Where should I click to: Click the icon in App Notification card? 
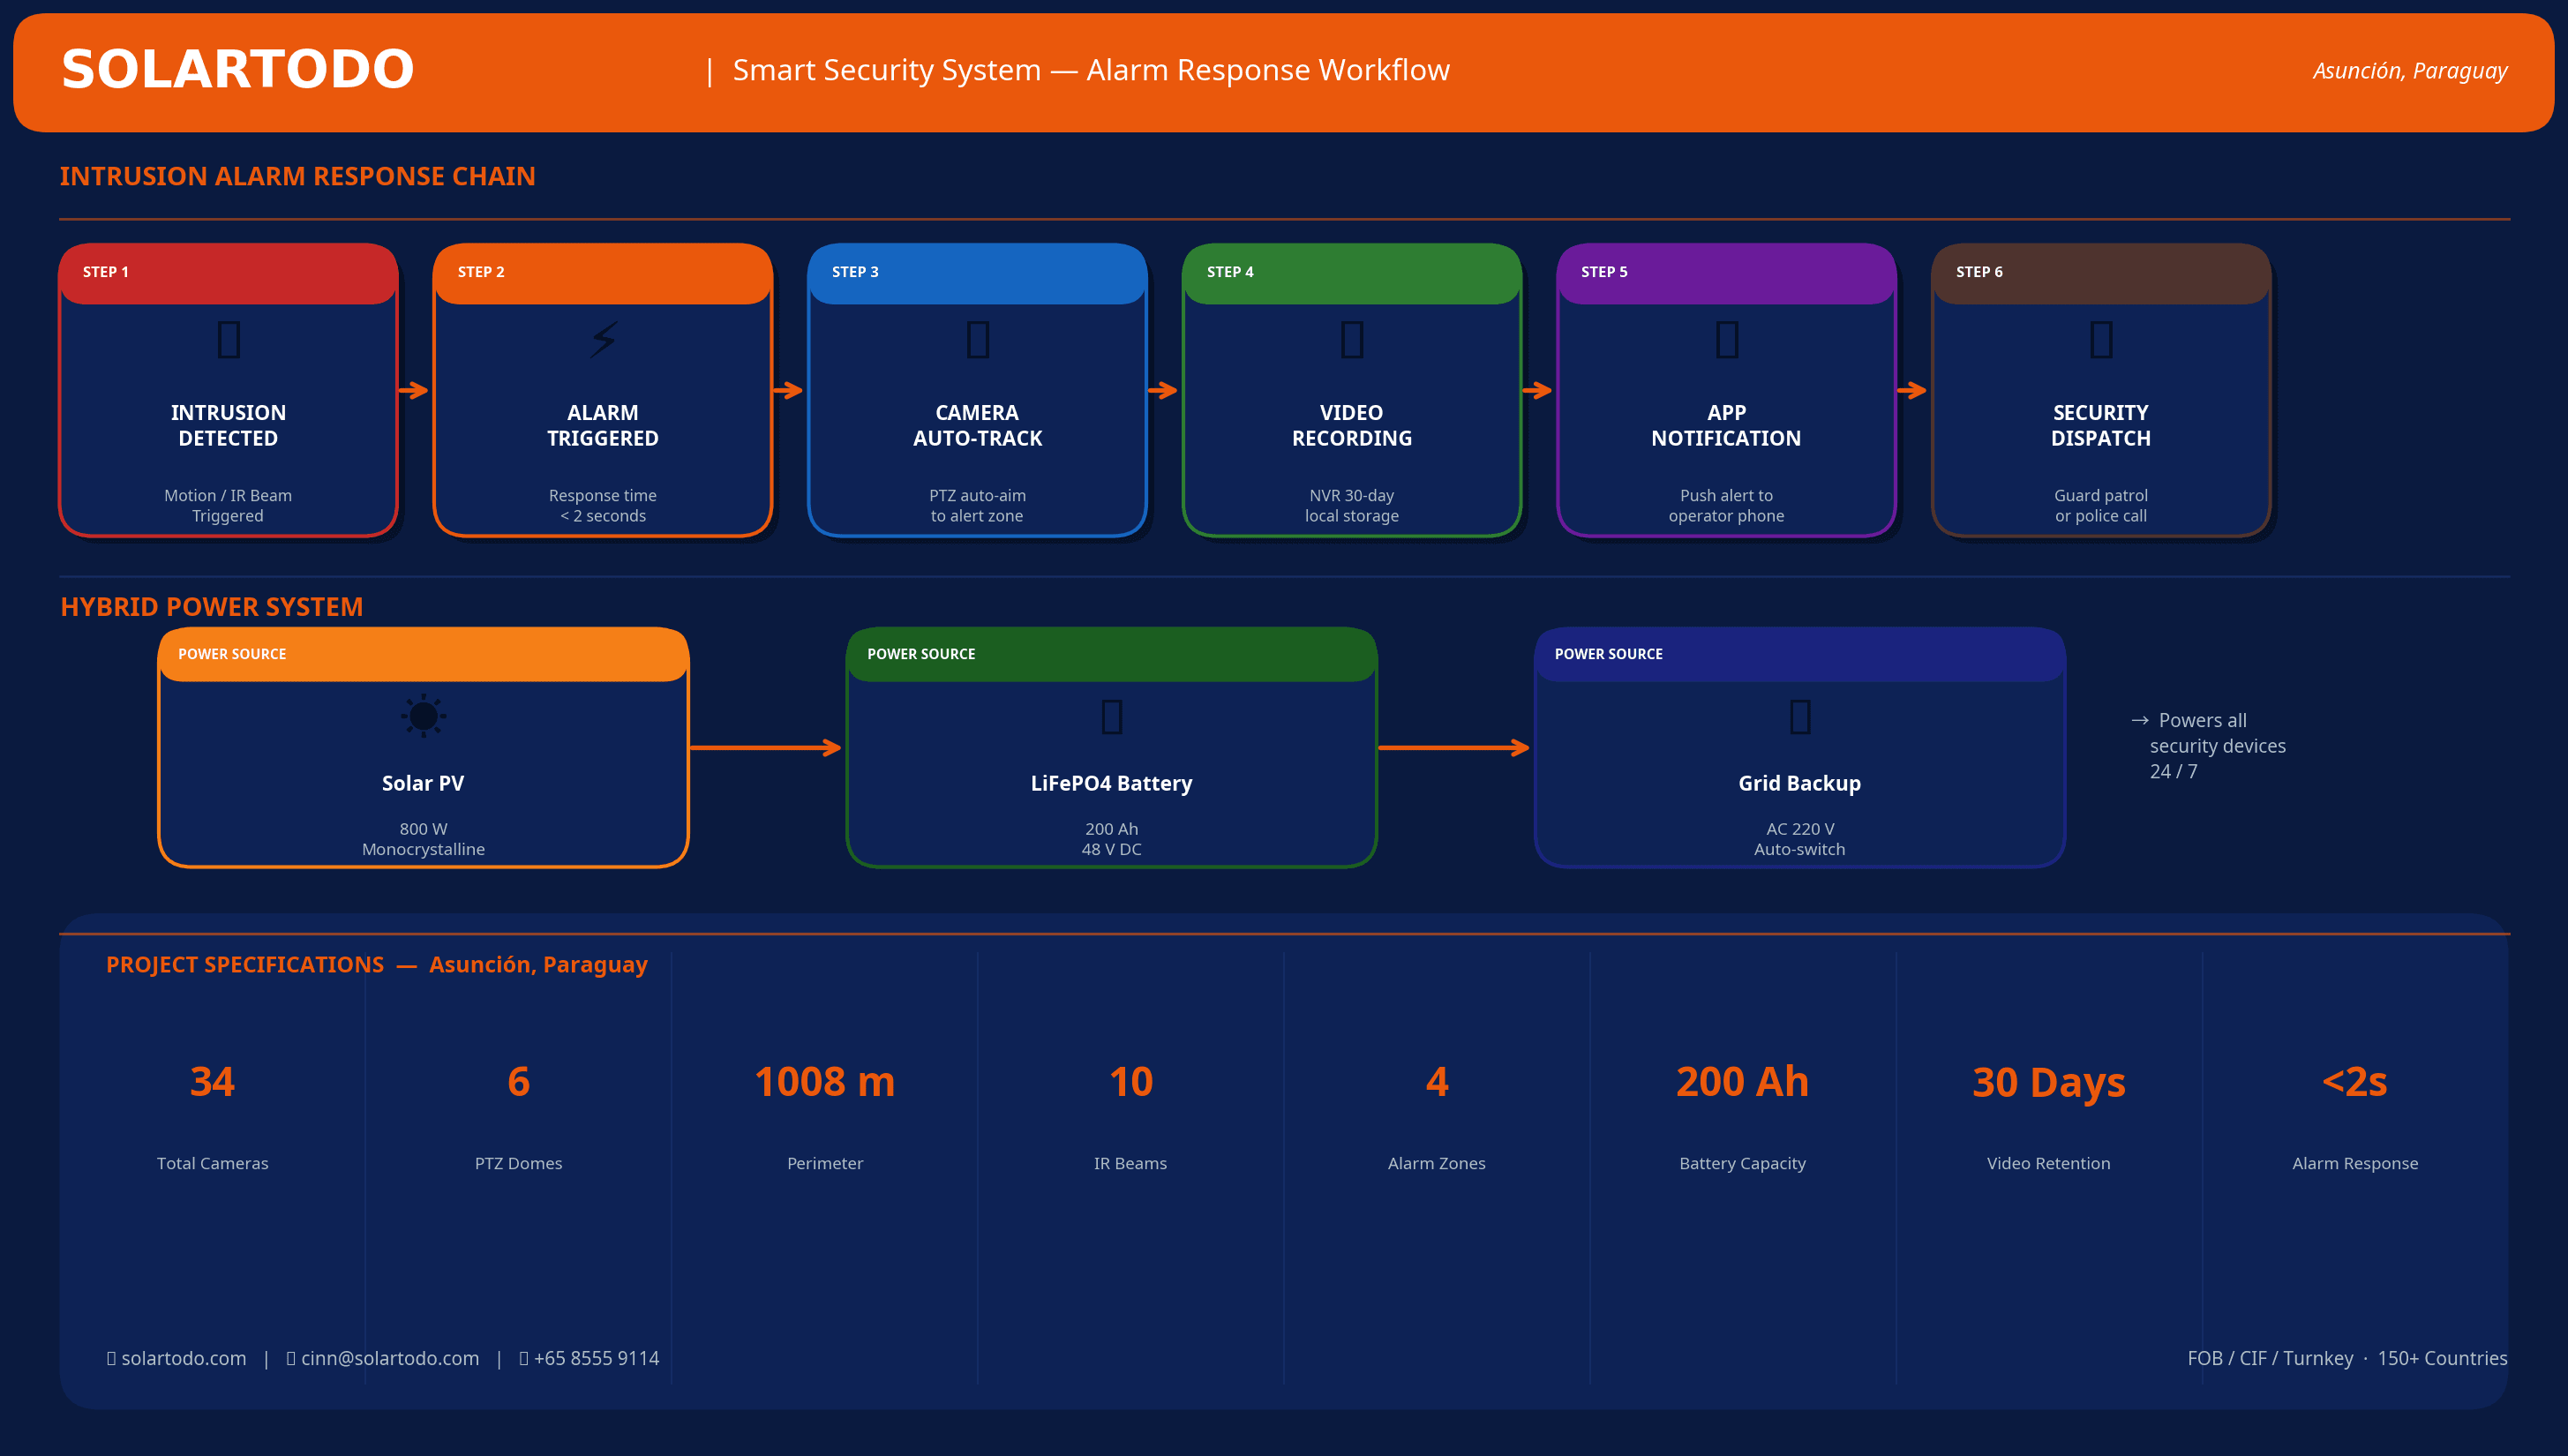[1726, 339]
